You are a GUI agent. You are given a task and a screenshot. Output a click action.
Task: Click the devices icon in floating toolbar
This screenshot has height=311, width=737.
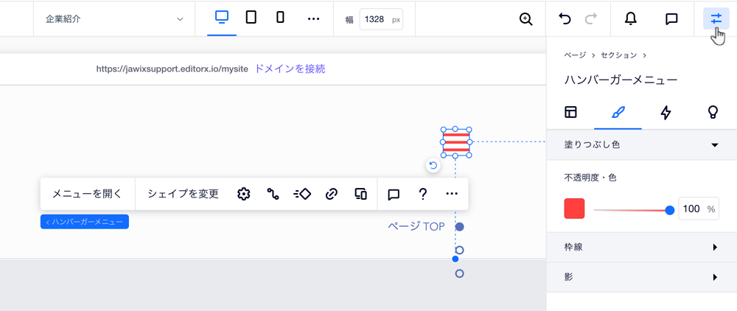point(361,194)
